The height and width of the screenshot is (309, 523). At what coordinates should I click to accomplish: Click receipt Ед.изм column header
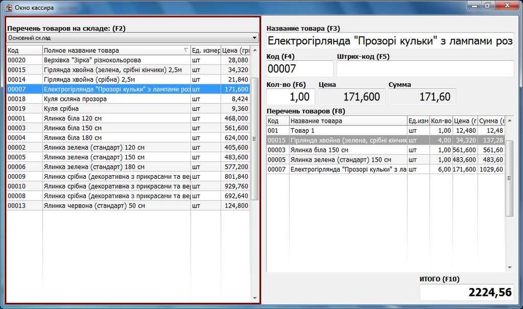pyautogui.click(x=418, y=121)
